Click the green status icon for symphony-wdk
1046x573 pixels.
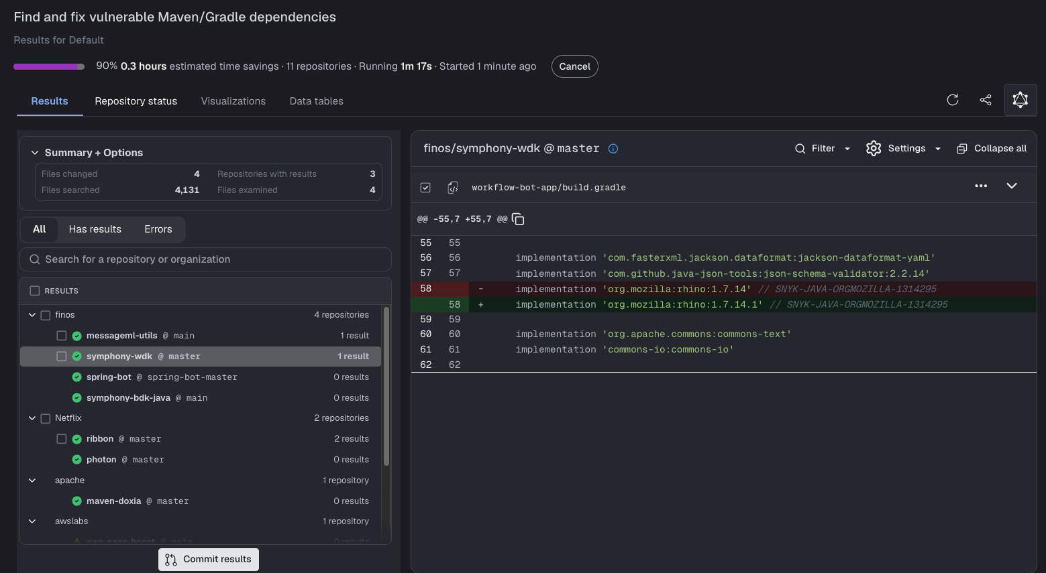click(77, 357)
